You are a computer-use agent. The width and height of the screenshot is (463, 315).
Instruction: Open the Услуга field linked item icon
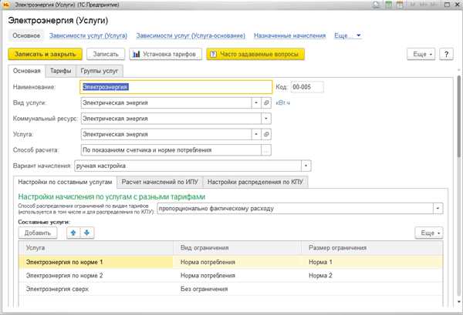(x=266, y=134)
